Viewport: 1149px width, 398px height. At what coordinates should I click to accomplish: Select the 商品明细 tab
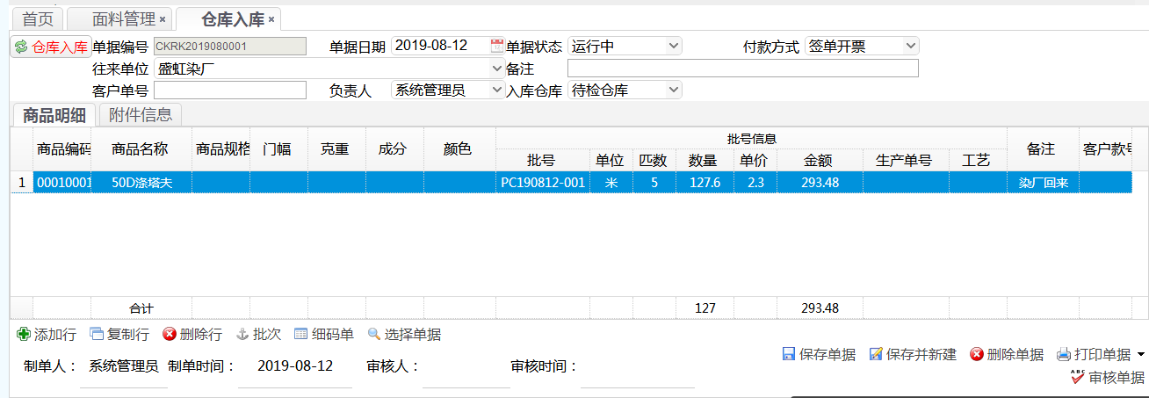pyautogui.click(x=54, y=114)
